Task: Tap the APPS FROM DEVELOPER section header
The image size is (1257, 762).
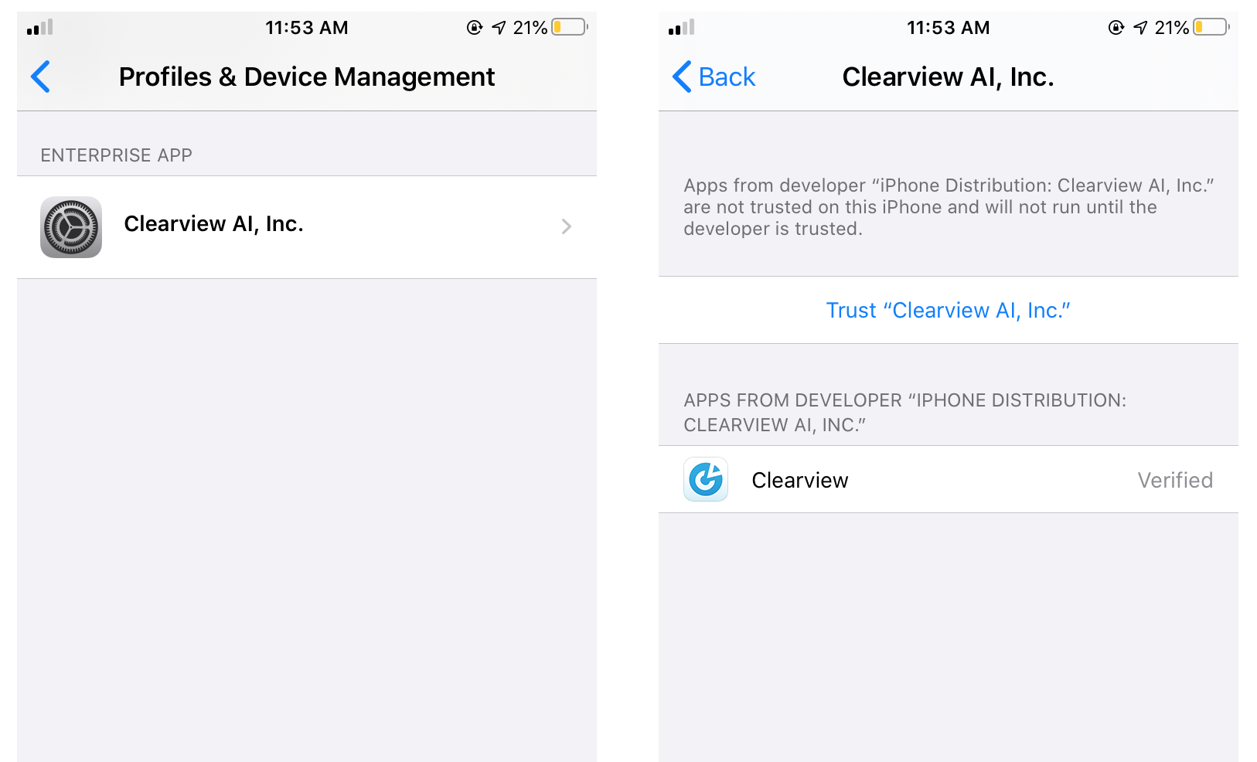Action: [905, 413]
